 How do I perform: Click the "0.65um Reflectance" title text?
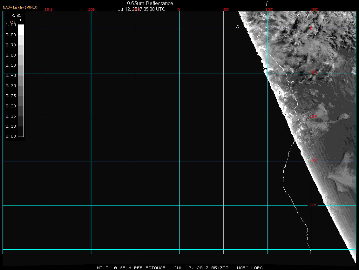coord(150,3)
